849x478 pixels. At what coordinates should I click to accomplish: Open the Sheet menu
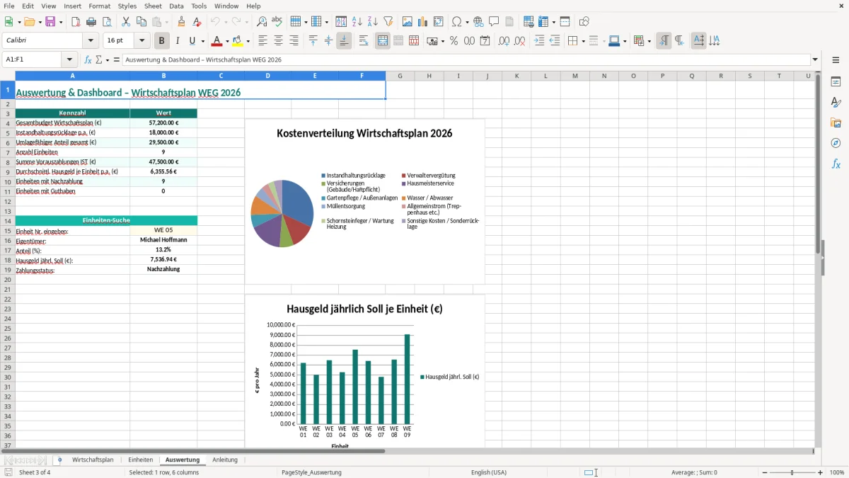[153, 6]
